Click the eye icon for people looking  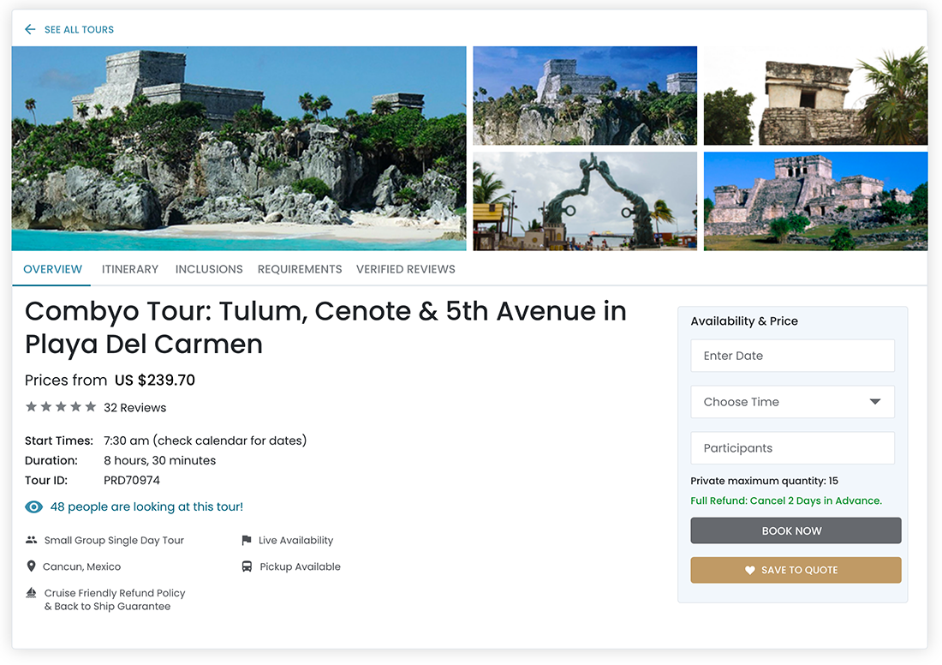[x=33, y=507]
